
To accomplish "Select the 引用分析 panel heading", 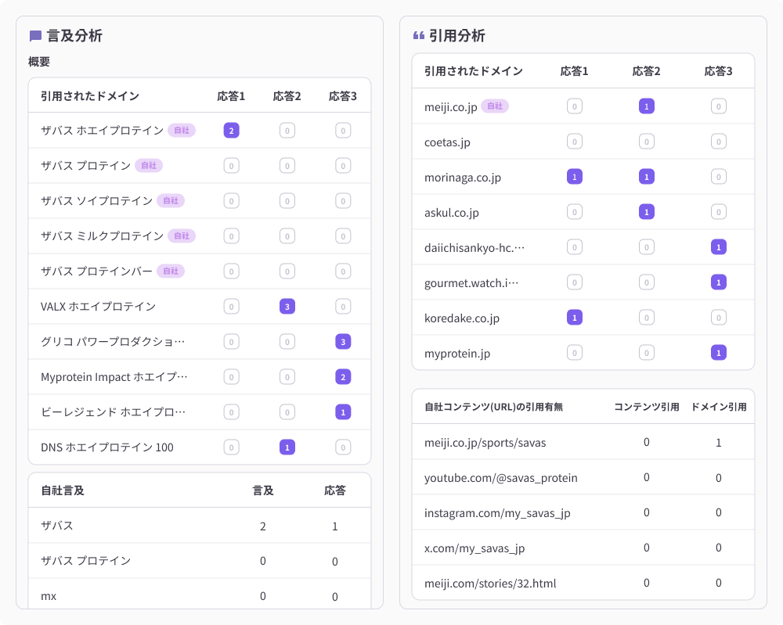I will tap(457, 36).
